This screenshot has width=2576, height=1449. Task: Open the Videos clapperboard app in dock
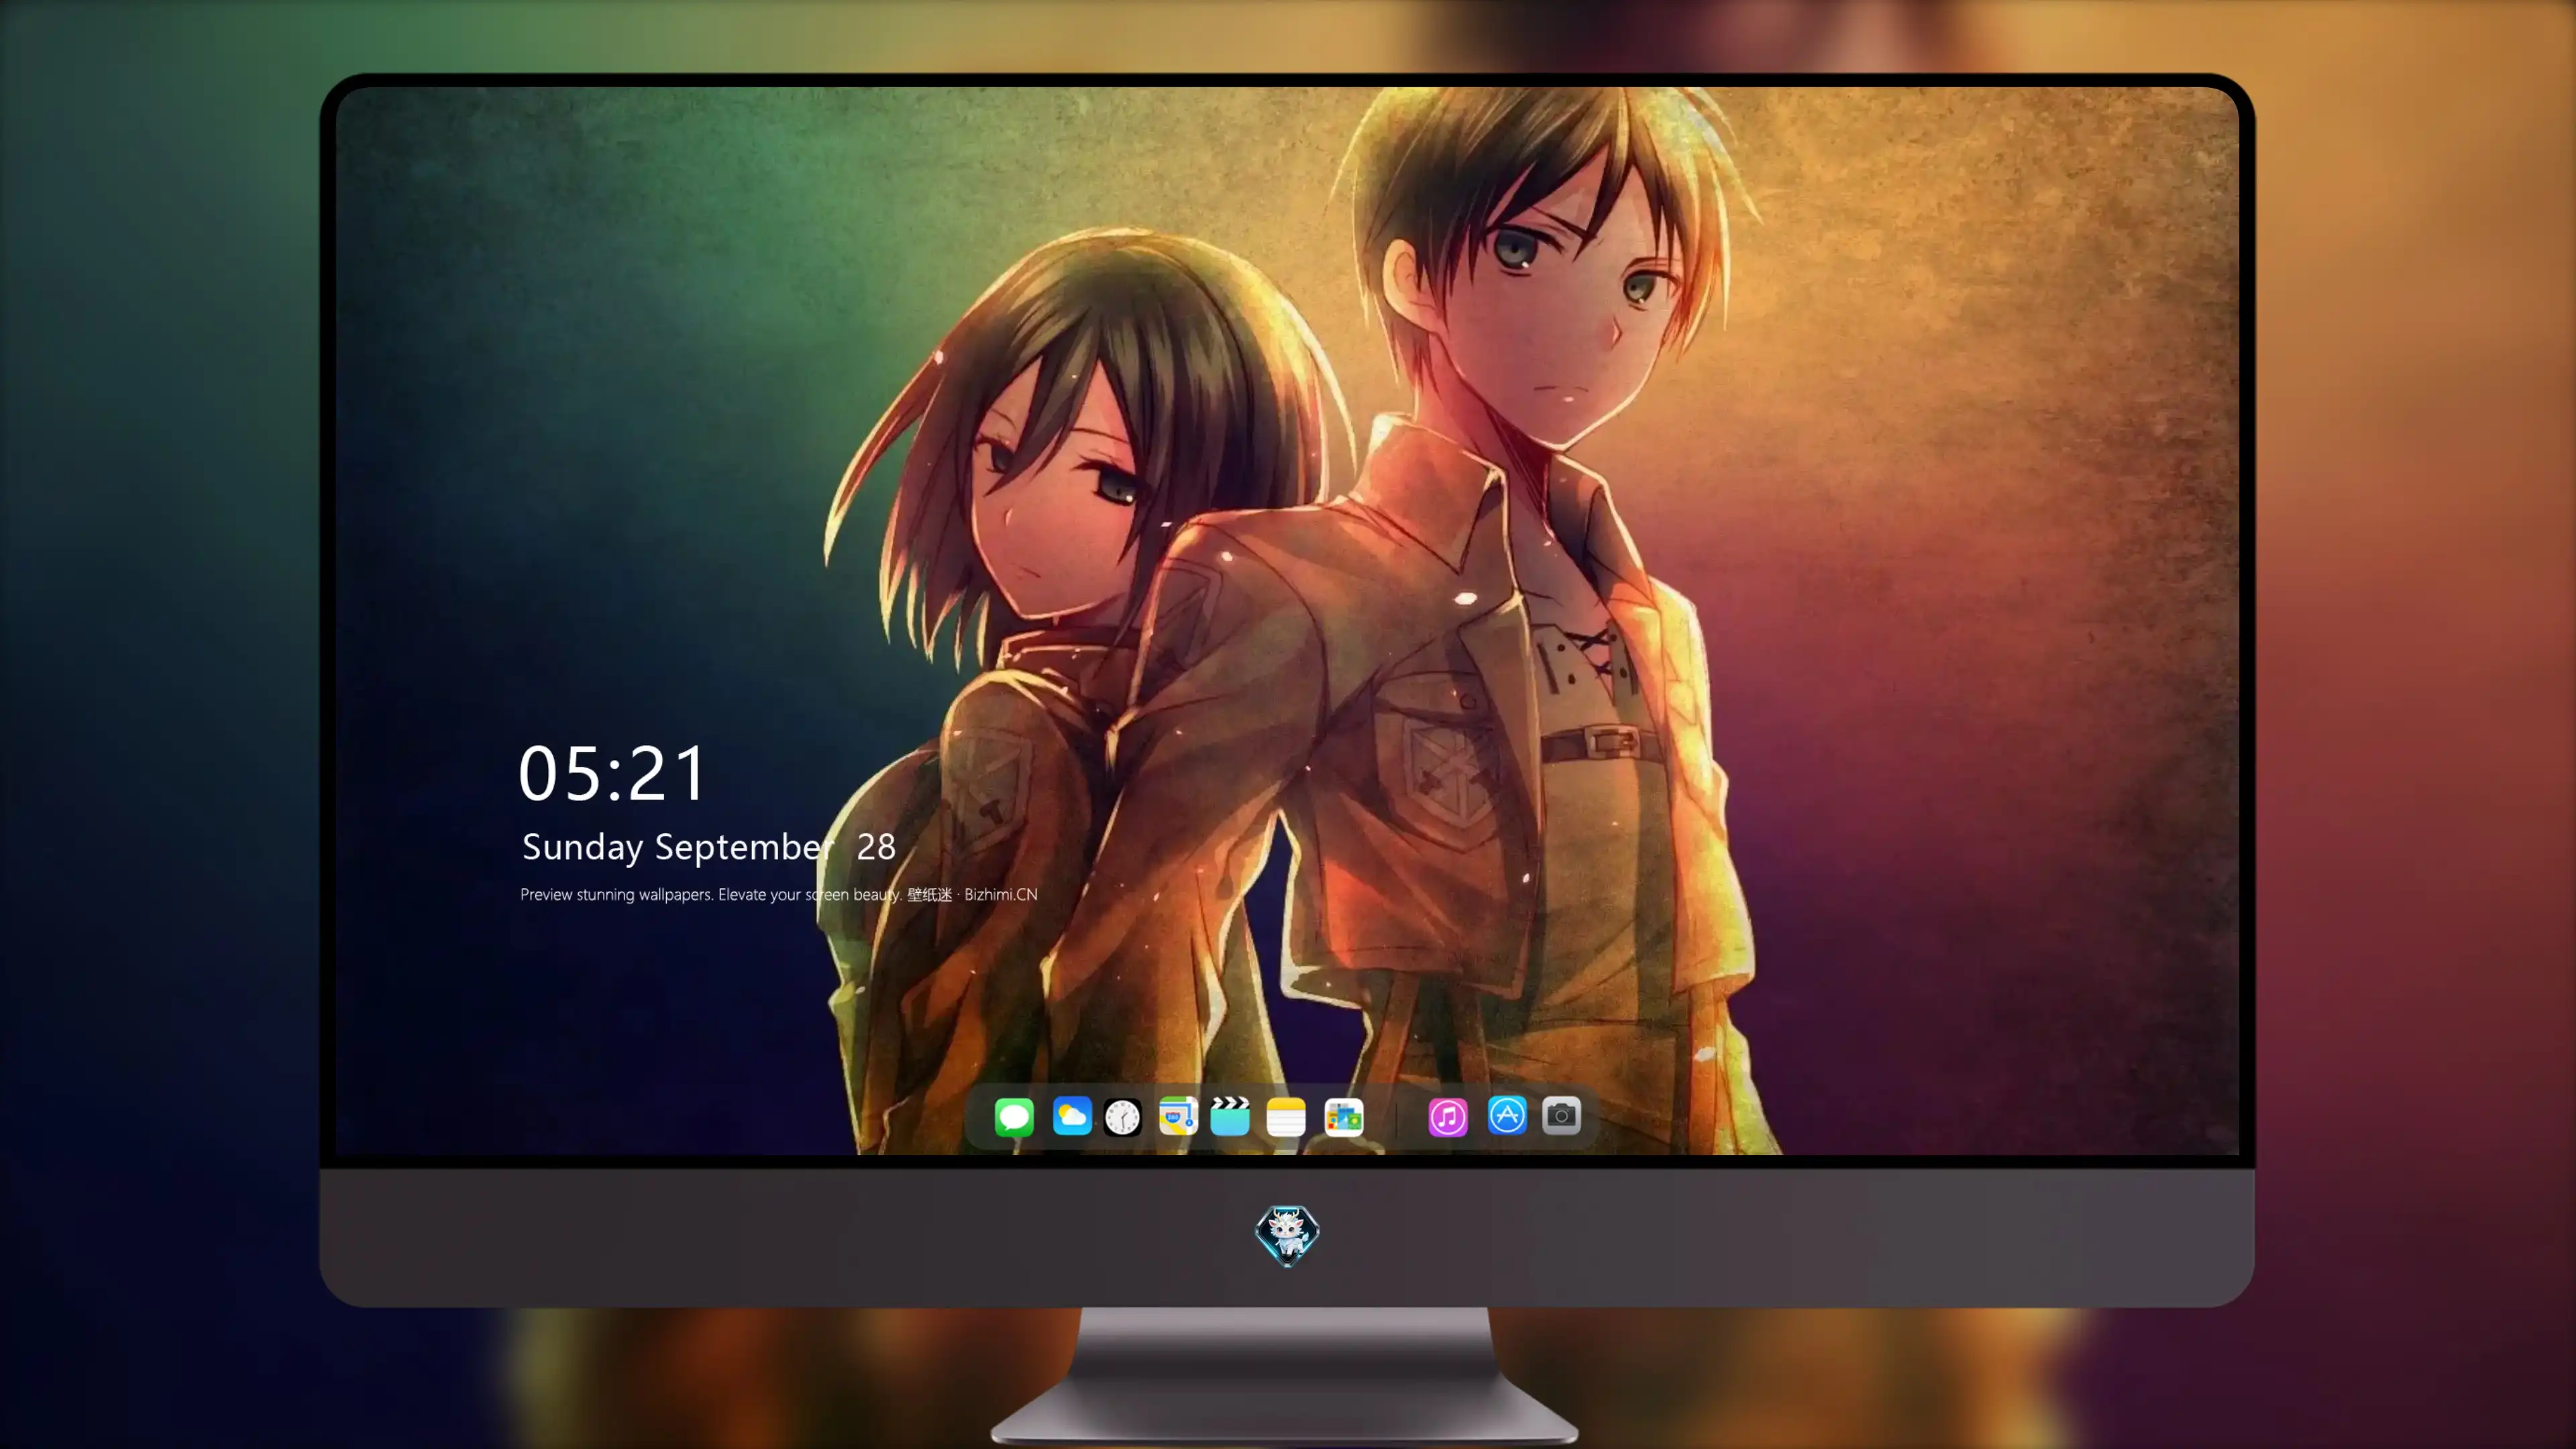point(1230,1116)
